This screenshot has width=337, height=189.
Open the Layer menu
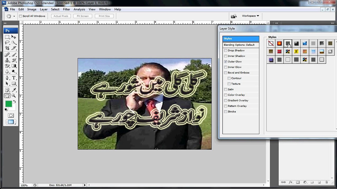pos(44,9)
